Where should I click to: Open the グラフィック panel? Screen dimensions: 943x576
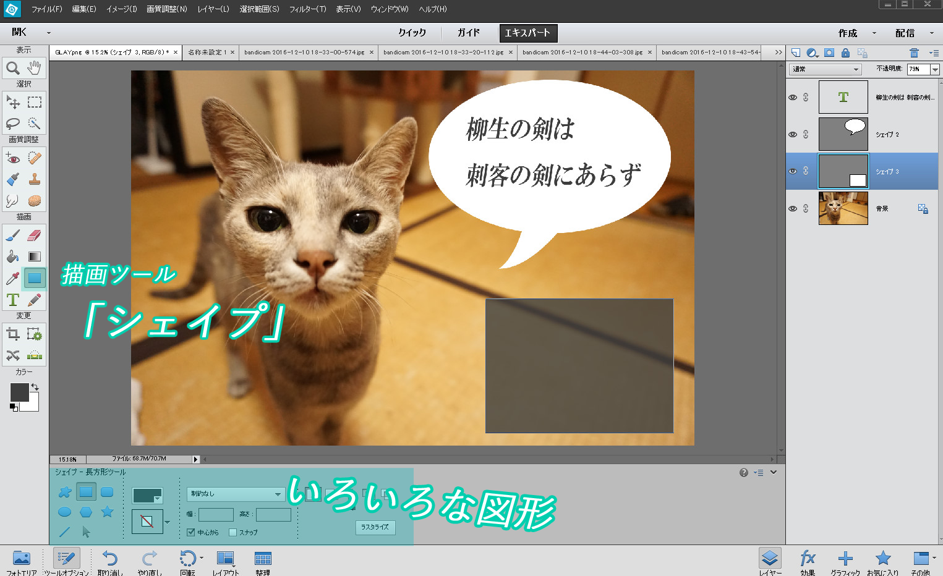click(845, 562)
